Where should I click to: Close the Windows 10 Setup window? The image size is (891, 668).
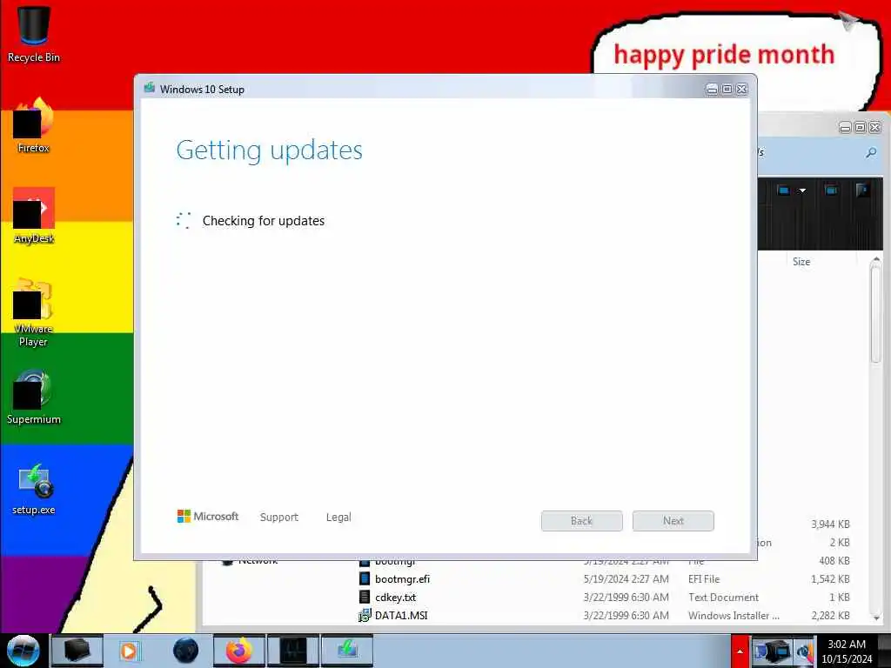coord(742,90)
